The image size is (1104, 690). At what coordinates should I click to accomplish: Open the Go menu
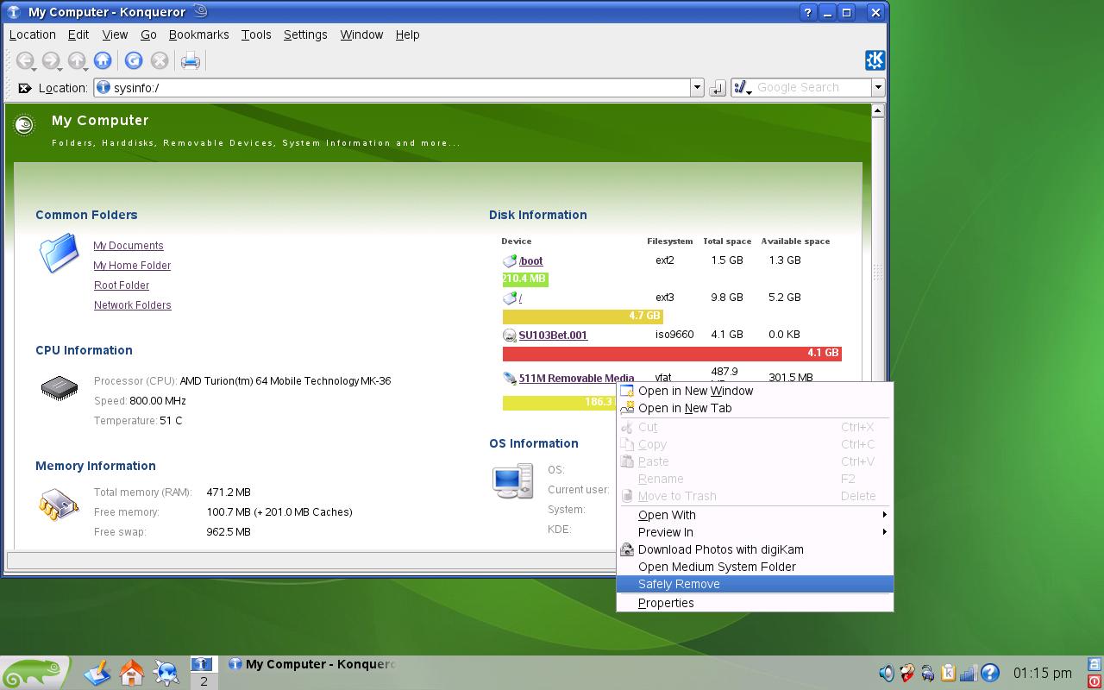click(148, 34)
